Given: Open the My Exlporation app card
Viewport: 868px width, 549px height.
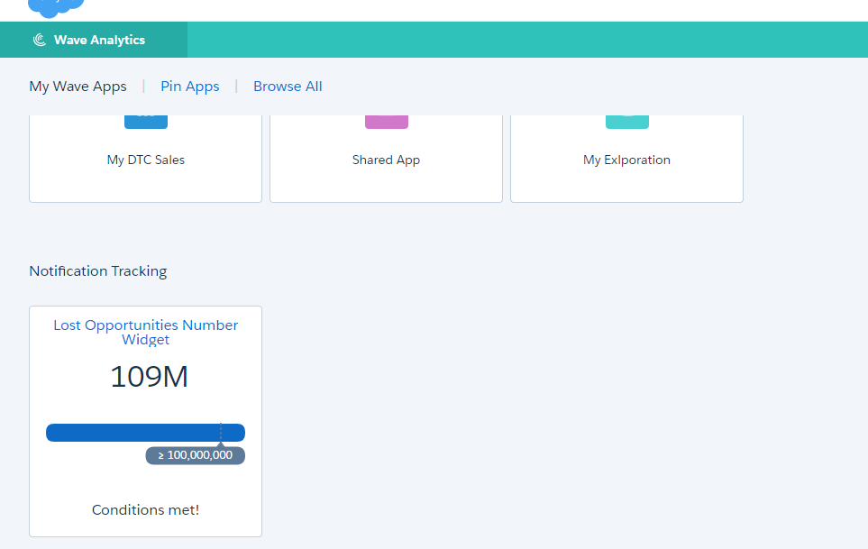Looking at the screenshot, I should [626, 159].
